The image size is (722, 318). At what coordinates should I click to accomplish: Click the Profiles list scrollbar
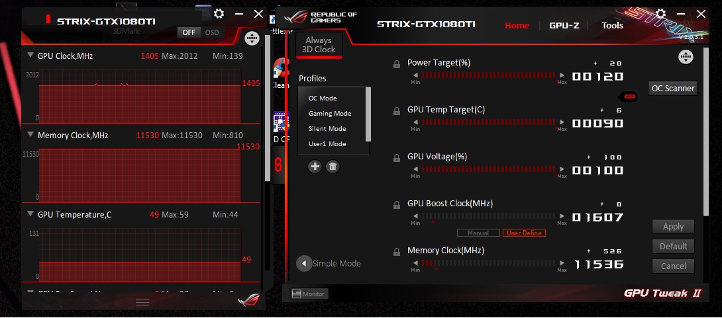(368, 114)
